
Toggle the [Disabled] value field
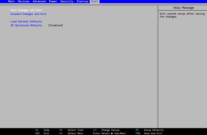pyautogui.click(x=56, y=25)
